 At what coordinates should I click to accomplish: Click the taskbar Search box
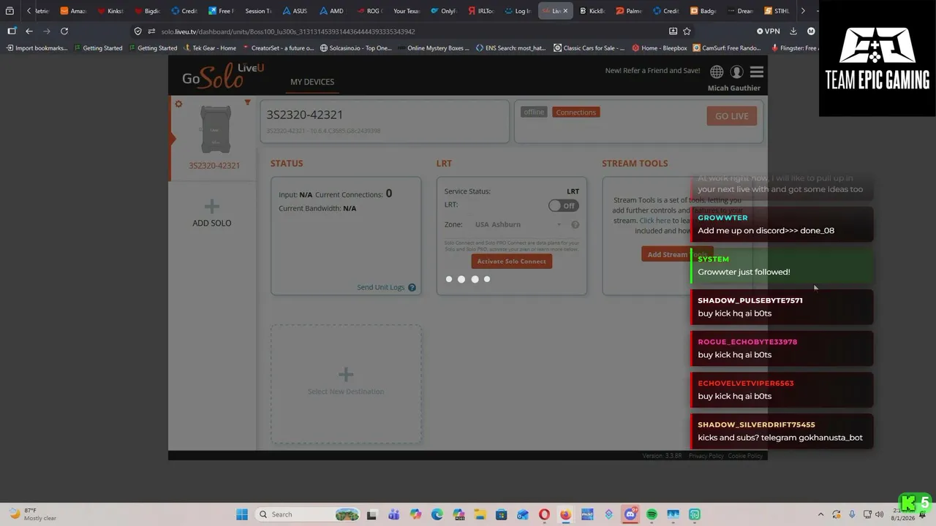click(309, 514)
